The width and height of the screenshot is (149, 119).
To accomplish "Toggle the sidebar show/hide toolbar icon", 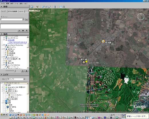I will pos(32,7).
